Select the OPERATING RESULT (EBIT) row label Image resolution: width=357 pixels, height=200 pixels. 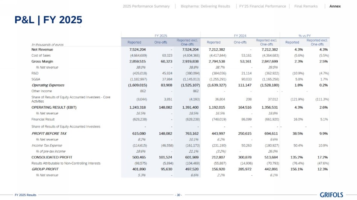(x=51, y=107)
